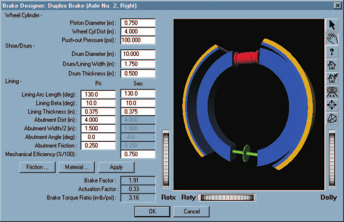Focus the Mechanical Efficiency field

[138, 154]
